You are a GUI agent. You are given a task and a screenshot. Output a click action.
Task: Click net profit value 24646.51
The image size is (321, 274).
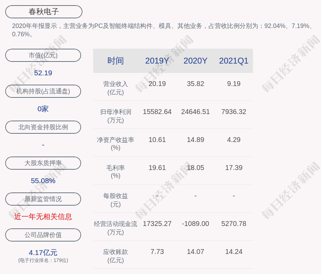pos(195,112)
